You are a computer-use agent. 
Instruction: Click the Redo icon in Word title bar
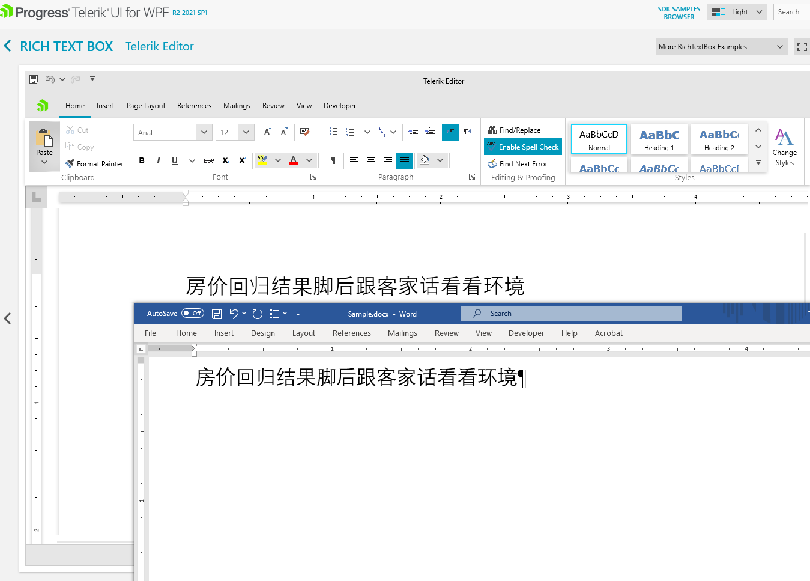pyautogui.click(x=258, y=314)
